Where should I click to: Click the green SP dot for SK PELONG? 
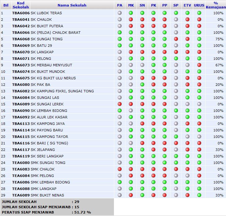click(x=176, y=59)
